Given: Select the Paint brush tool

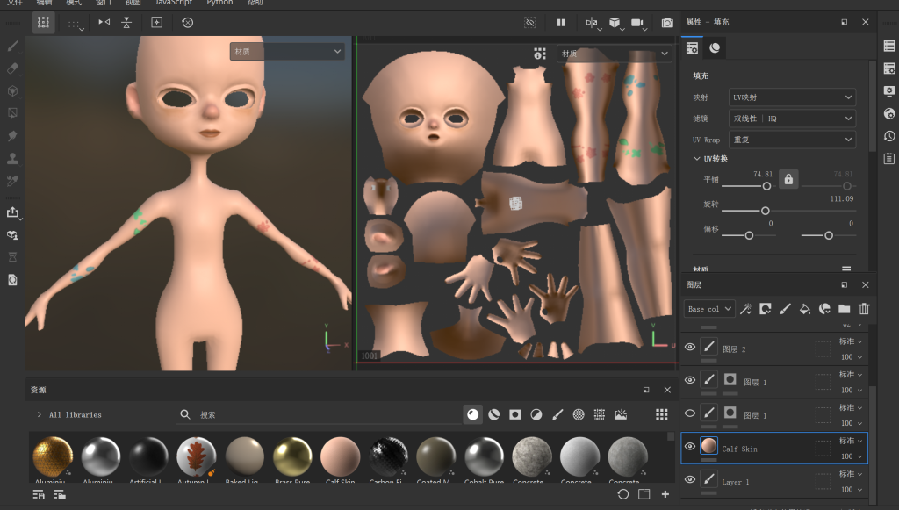Looking at the screenshot, I should click(12, 46).
